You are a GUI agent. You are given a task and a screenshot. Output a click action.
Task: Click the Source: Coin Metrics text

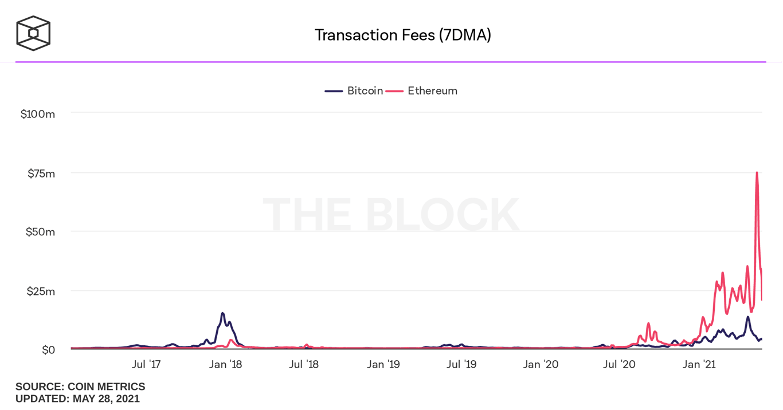click(80, 387)
